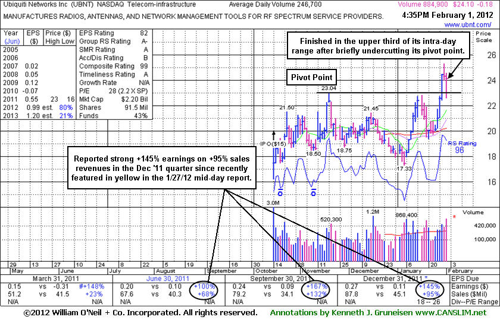500x320 pixels.
Task: Click the +132% September sales growth
Action: (x=317, y=294)
